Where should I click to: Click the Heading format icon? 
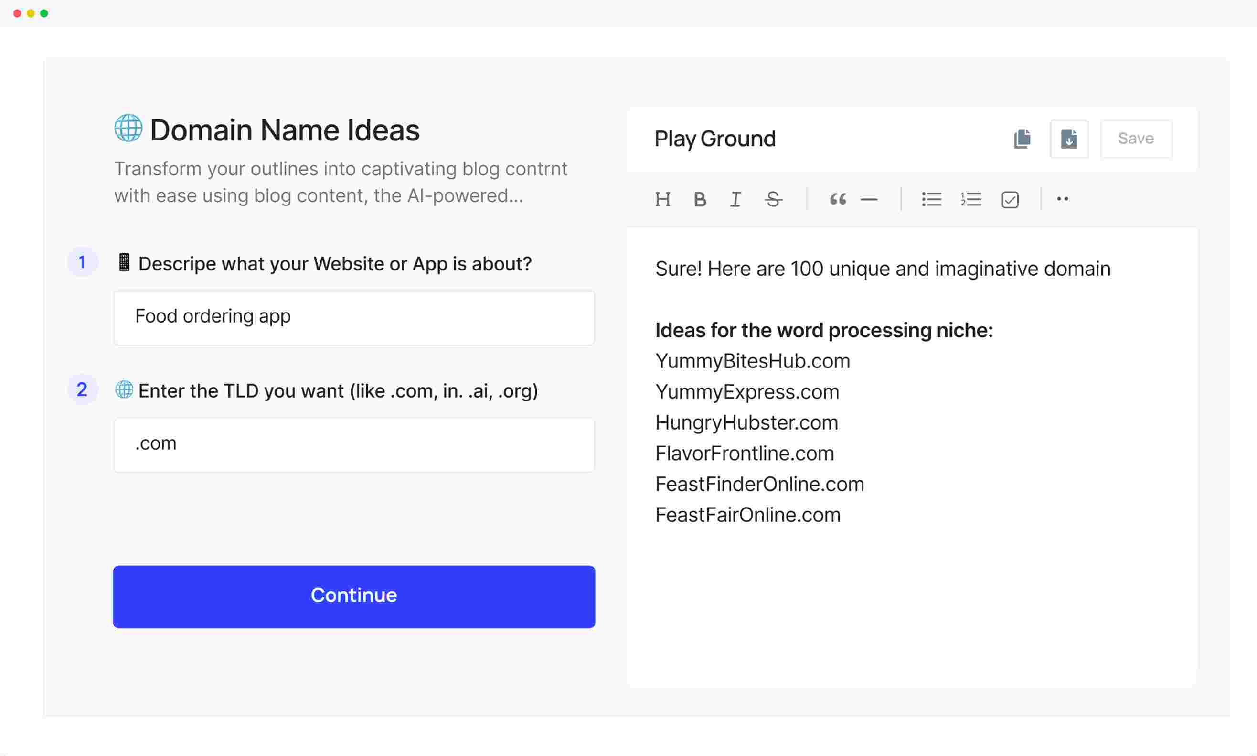(x=662, y=199)
